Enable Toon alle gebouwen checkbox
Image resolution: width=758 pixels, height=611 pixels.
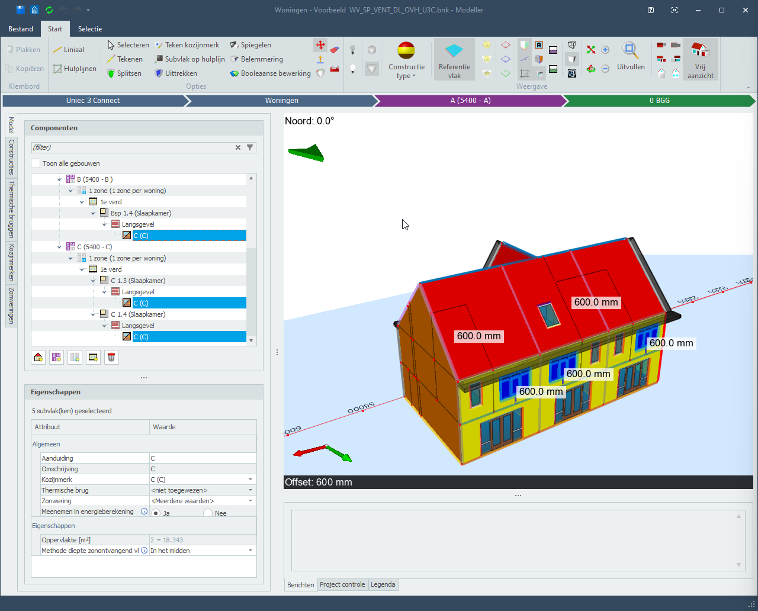click(36, 163)
